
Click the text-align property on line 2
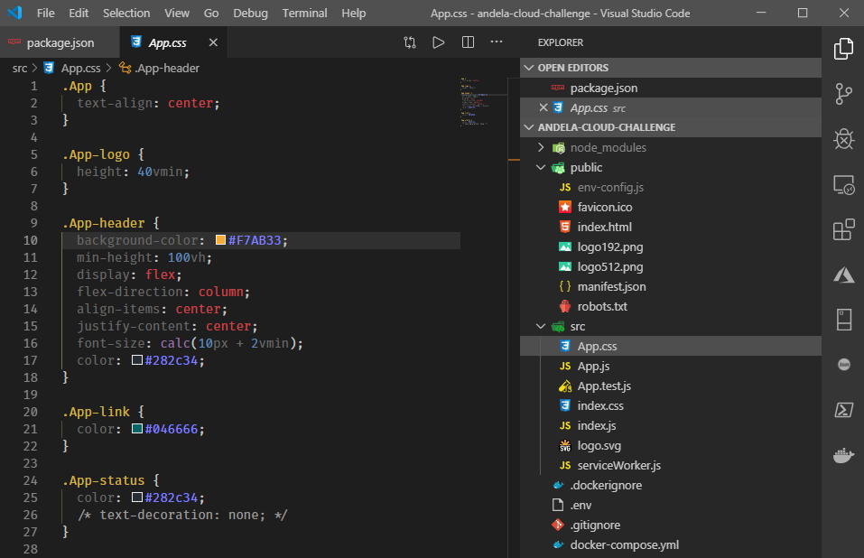tap(115, 103)
